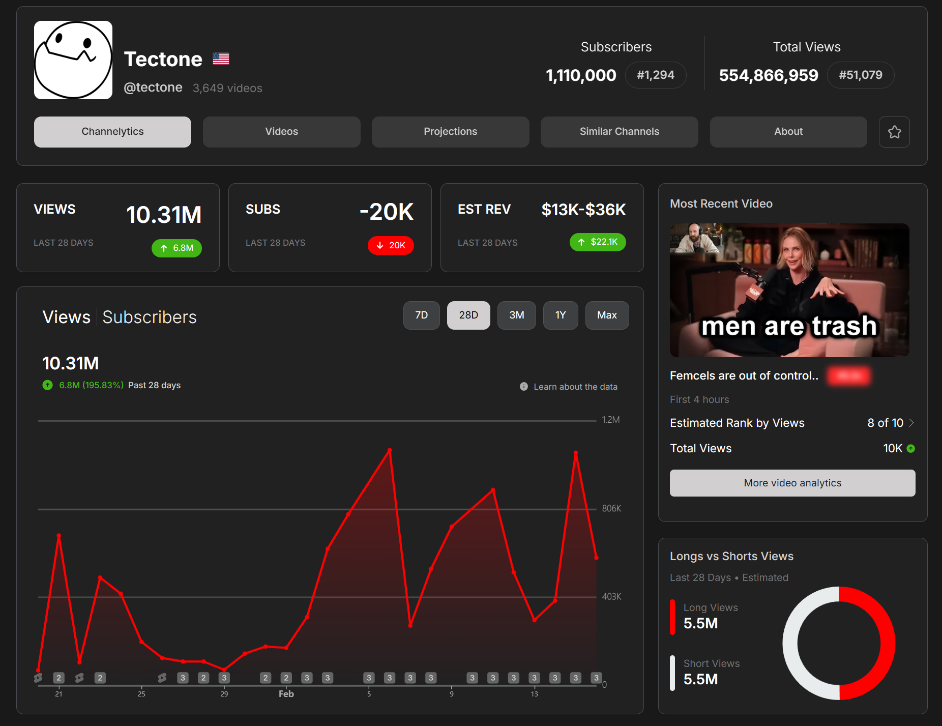Click the 6.8M (195.83%) change text
The height and width of the screenshot is (726, 942).
tap(92, 385)
